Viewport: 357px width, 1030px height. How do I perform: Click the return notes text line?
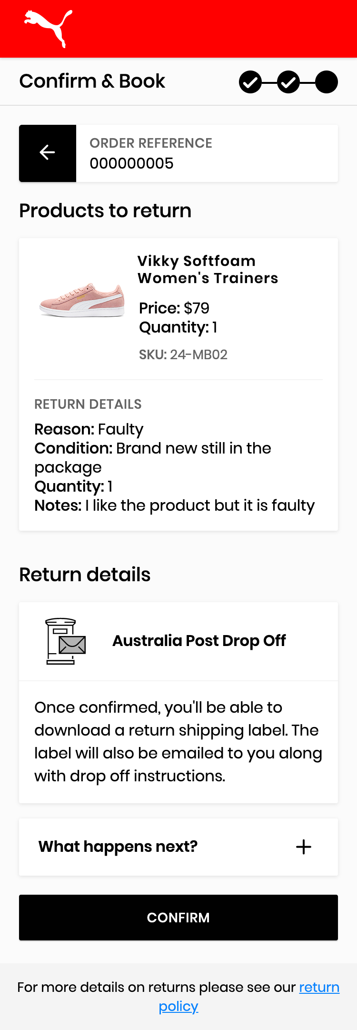click(x=175, y=505)
